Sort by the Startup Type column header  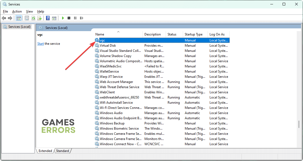coord(193,34)
